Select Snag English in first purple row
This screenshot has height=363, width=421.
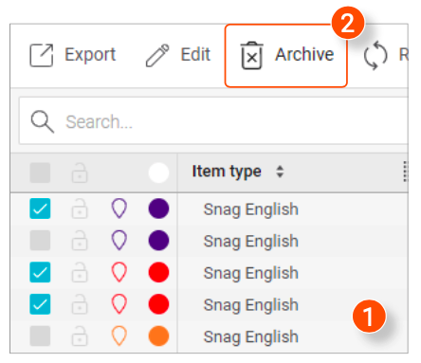[x=251, y=209]
